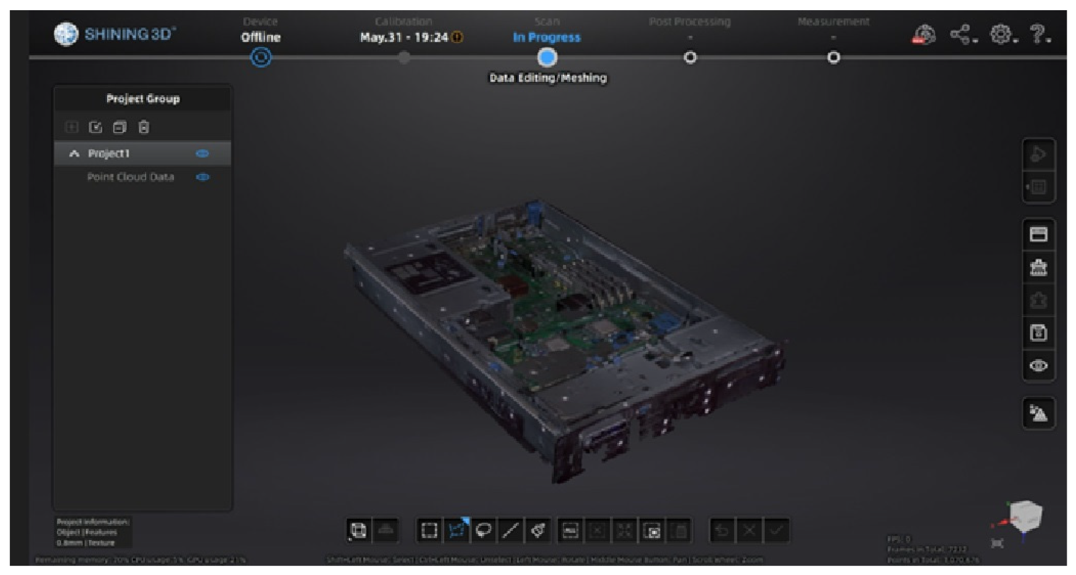Click the eye icon in right sidebar

point(1038,366)
